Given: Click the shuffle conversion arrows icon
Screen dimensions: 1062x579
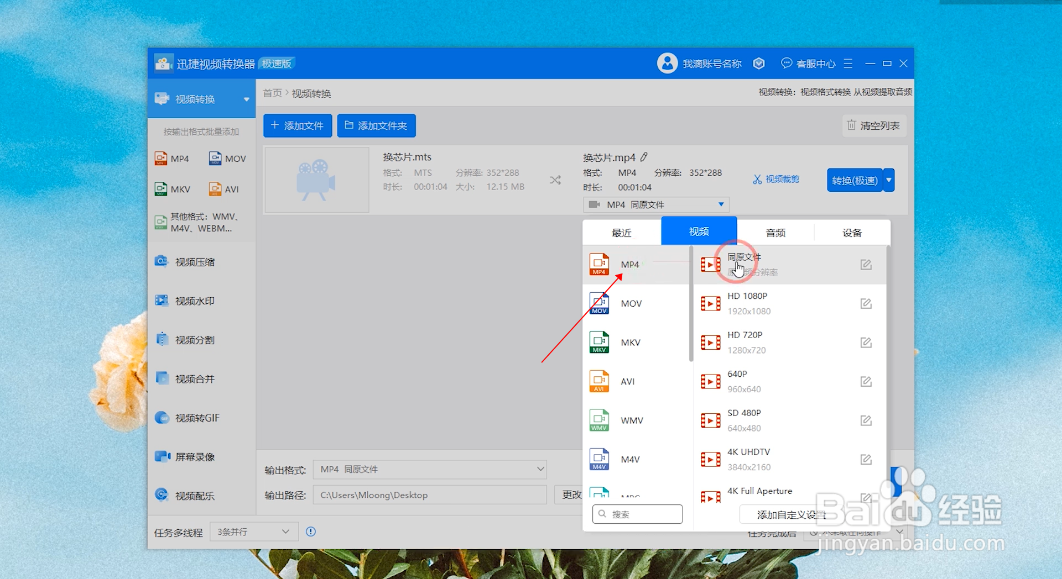Looking at the screenshot, I should [x=555, y=180].
